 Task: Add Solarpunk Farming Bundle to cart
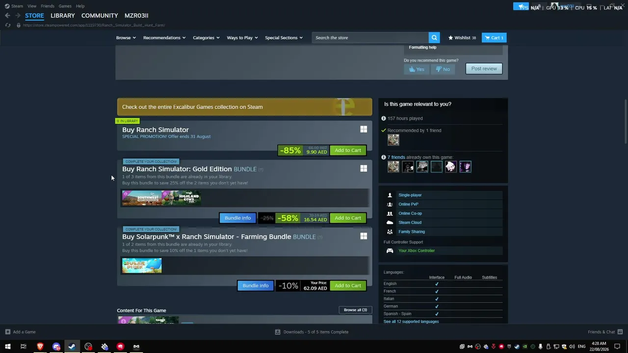point(348,286)
